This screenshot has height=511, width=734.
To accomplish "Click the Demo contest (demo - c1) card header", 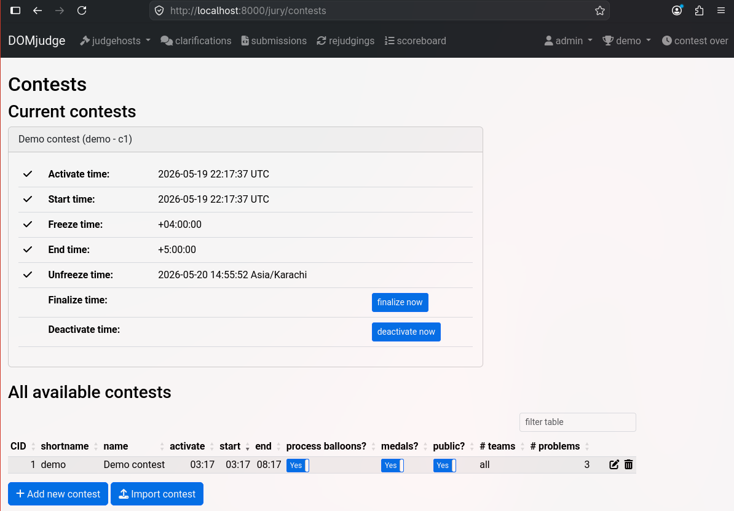I will point(245,139).
